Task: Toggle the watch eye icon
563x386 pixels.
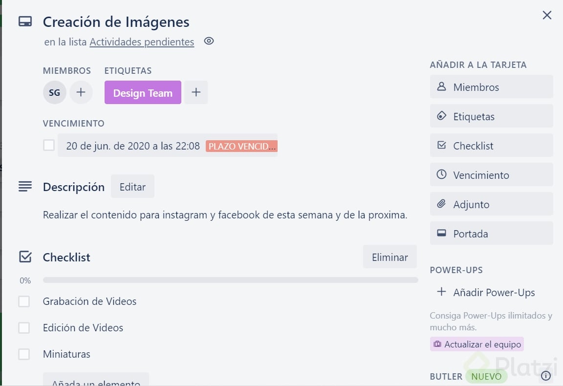Action: click(209, 41)
